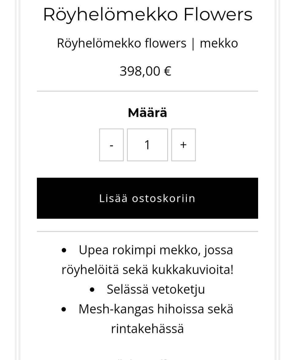This screenshot has width=295, height=360.
Task: Click the Mesh-kangas hihoissa sekä line
Action: pos(156,309)
